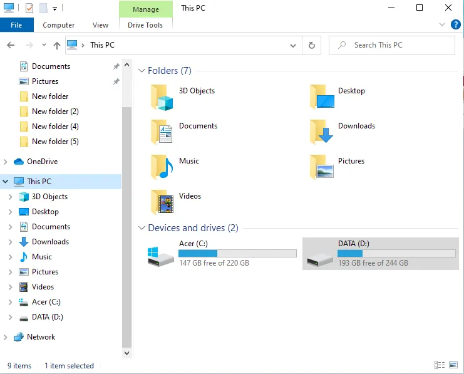Collapse the Folders (7) group

click(x=142, y=71)
